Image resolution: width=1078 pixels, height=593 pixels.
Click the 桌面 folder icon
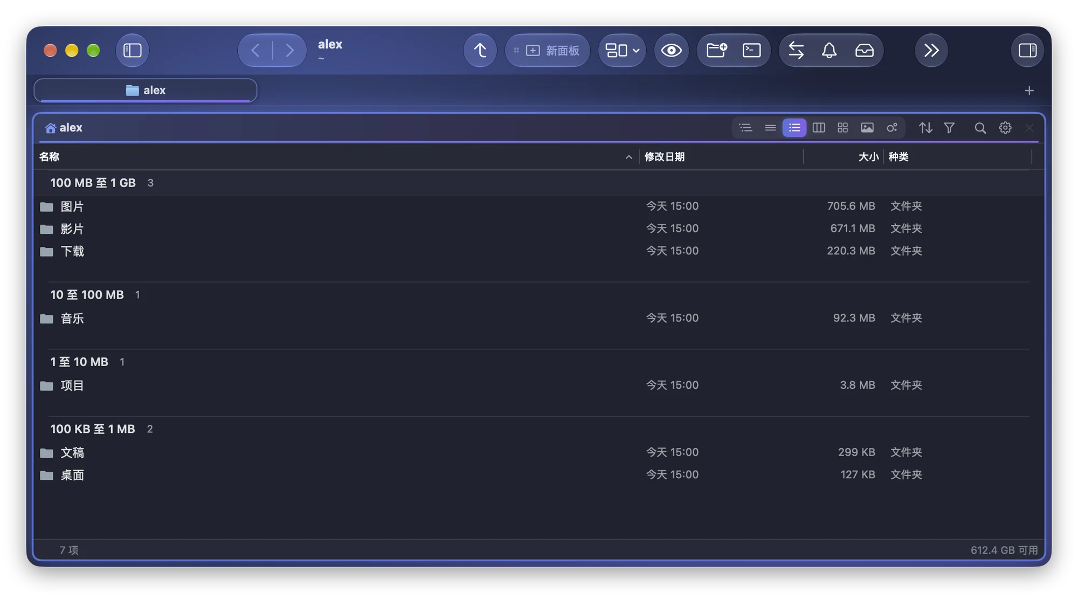pos(47,475)
